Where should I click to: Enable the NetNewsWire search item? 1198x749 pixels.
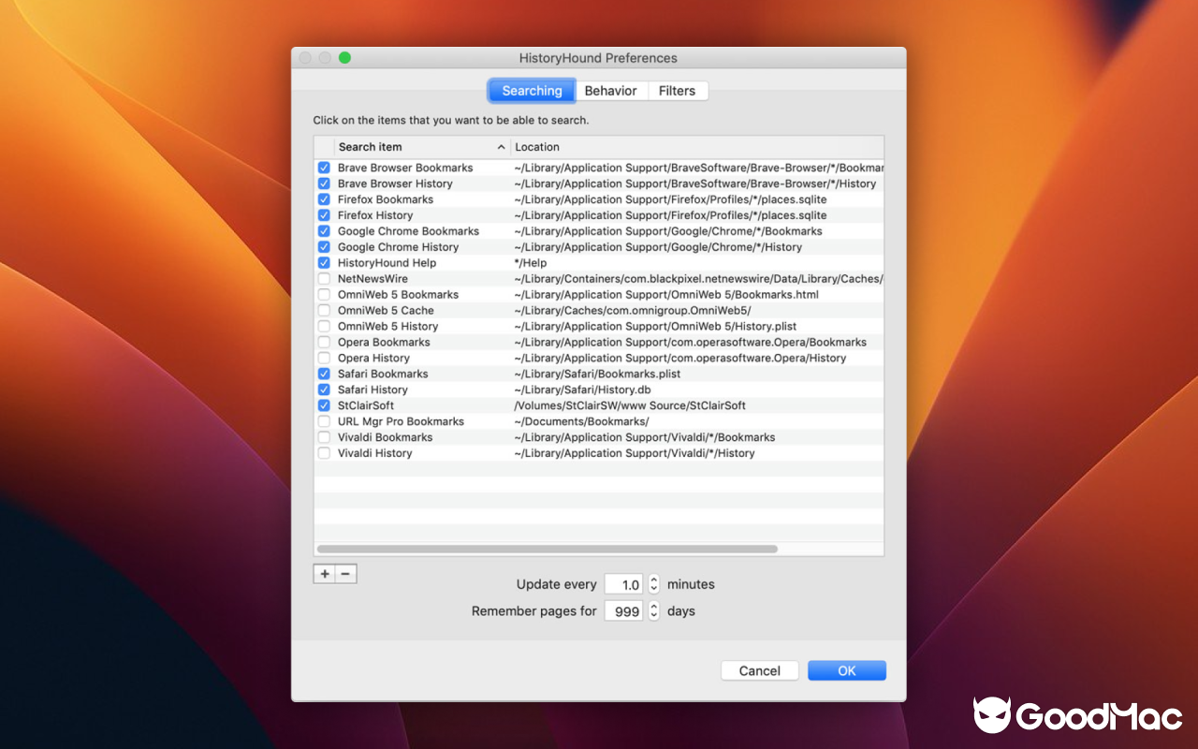pyautogui.click(x=324, y=278)
